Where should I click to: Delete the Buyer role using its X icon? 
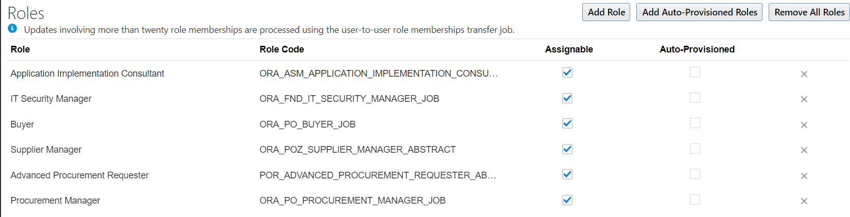pos(804,125)
